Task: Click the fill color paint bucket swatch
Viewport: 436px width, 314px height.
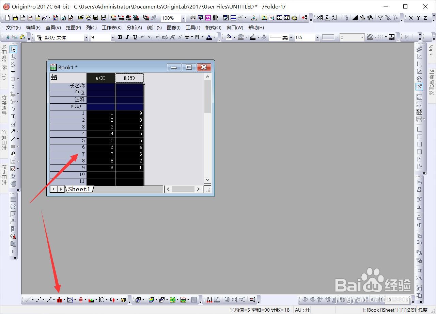Action: click(x=229, y=37)
